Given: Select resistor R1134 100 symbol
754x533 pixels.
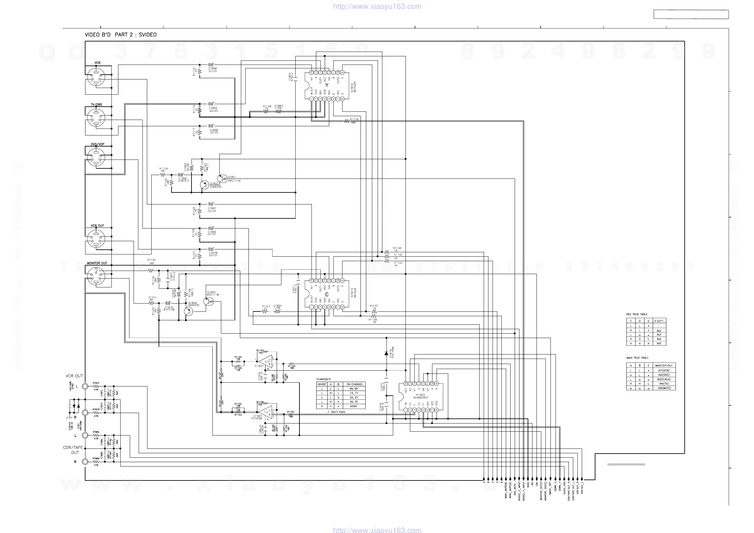Looking at the screenshot, I should point(151,270).
